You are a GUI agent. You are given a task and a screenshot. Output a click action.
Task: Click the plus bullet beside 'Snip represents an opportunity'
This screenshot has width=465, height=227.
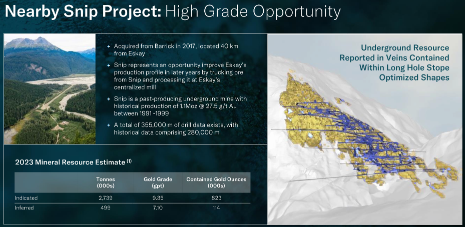click(x=109, y=66)
